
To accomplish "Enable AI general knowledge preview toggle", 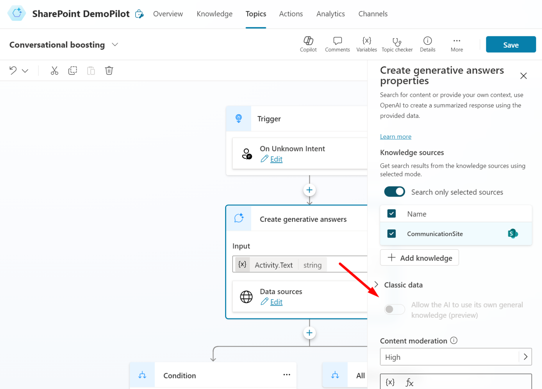I will (x=394, y=309).
